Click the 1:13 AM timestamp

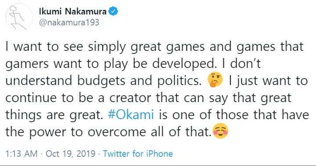22,154
